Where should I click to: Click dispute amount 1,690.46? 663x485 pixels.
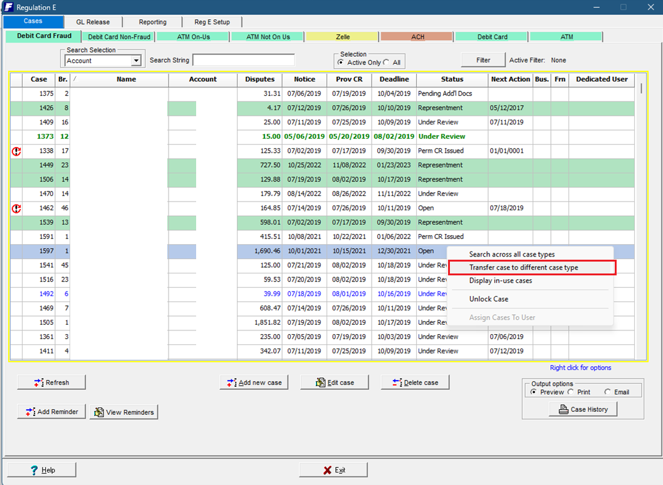pos(267,251)
